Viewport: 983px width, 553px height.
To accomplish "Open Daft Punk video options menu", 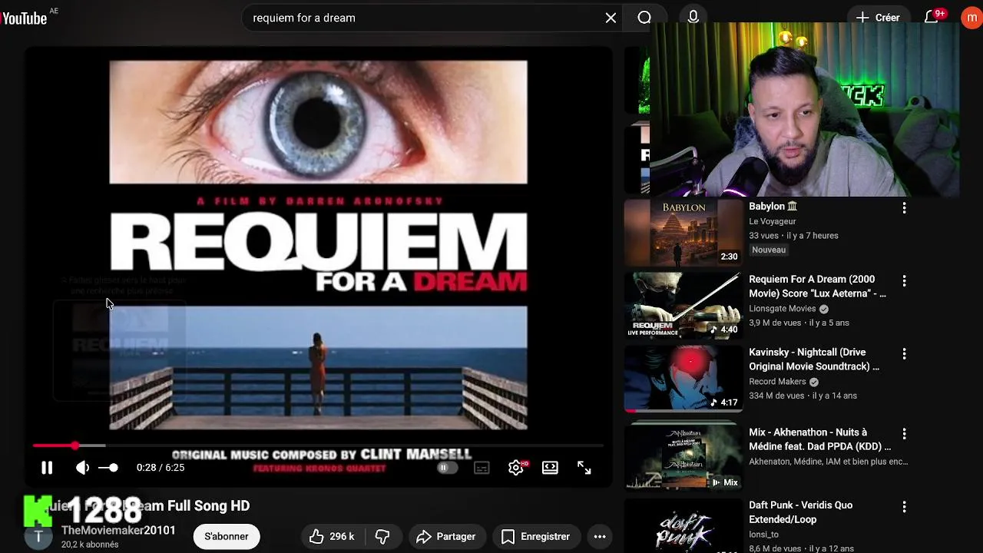I will (x=904, y=507).
